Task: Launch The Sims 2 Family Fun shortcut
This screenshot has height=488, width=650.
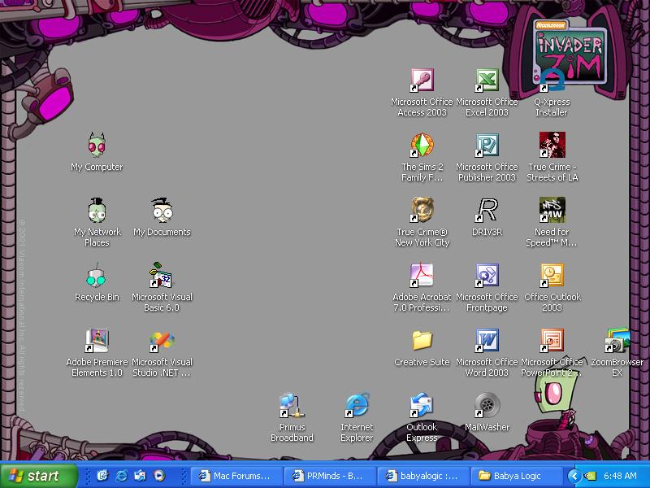Action: pyautogui.click(x=422, y=145)
